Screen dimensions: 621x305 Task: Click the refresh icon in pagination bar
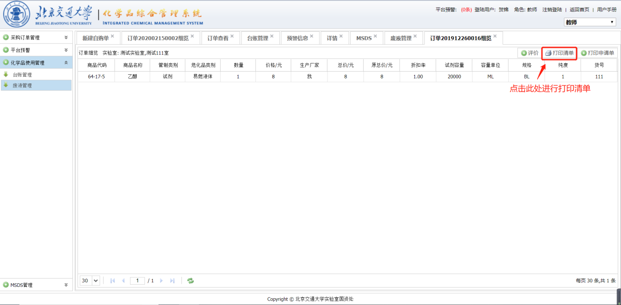pyautogui.click(x=191, y=281)
